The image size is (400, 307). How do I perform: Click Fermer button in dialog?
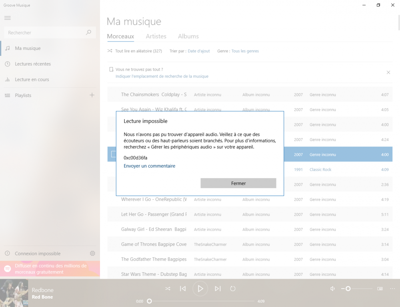pos(238,183)
